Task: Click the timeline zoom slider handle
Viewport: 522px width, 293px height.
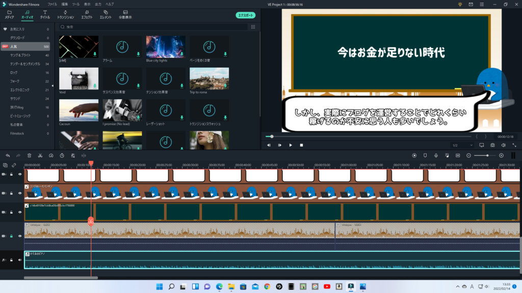Action: click(487, 156)
